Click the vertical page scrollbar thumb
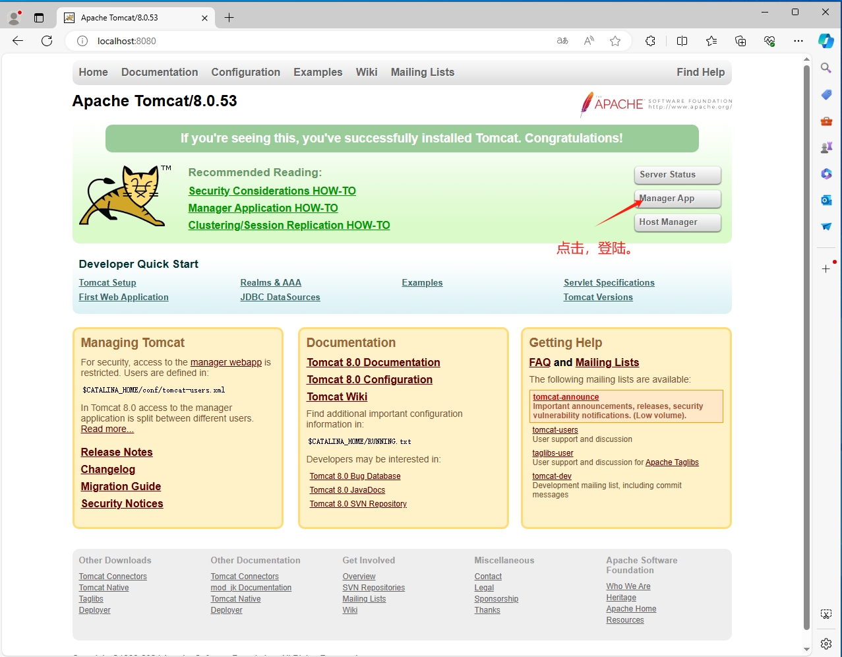The image size is (842, 657). coord(807,348)
